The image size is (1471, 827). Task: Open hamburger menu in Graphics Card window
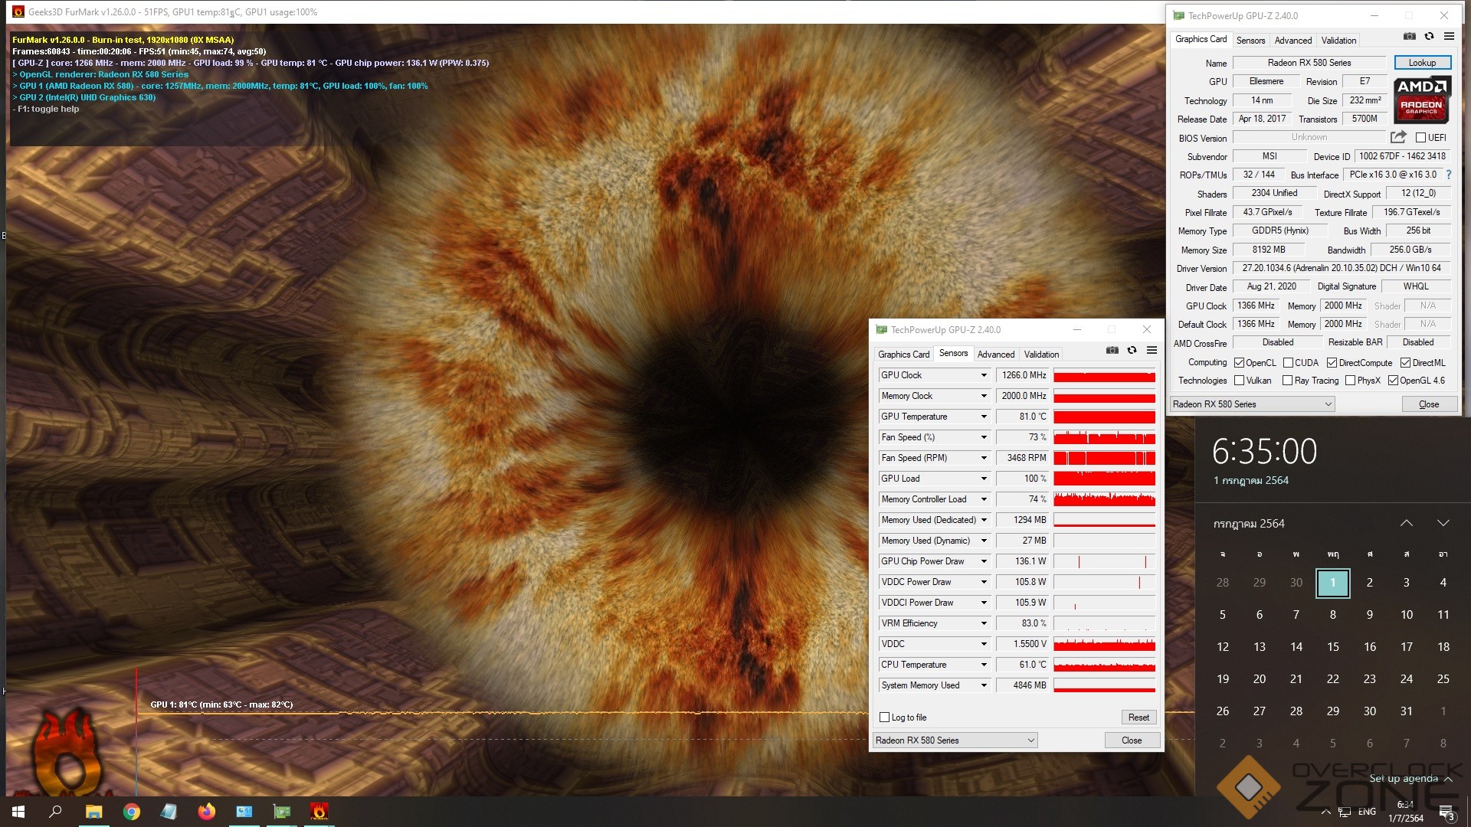[1449, 37]
